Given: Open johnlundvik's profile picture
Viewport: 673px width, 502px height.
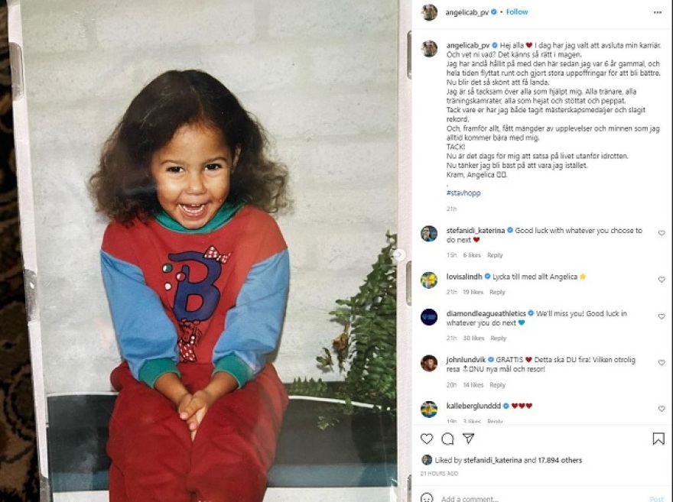Looking at the screenshot, I should pos(429,363).
